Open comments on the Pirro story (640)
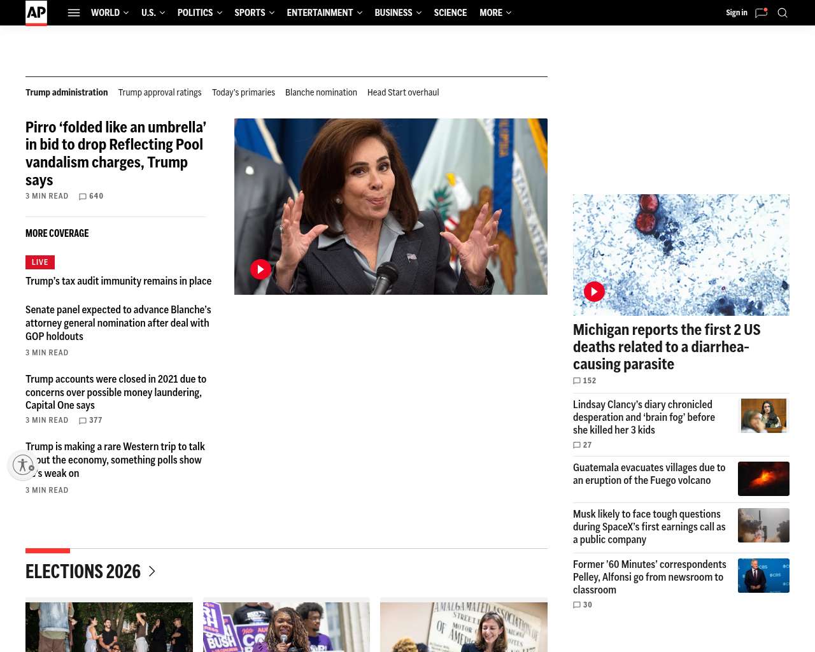This screenshot has width=815, height=652. (91, 196)
